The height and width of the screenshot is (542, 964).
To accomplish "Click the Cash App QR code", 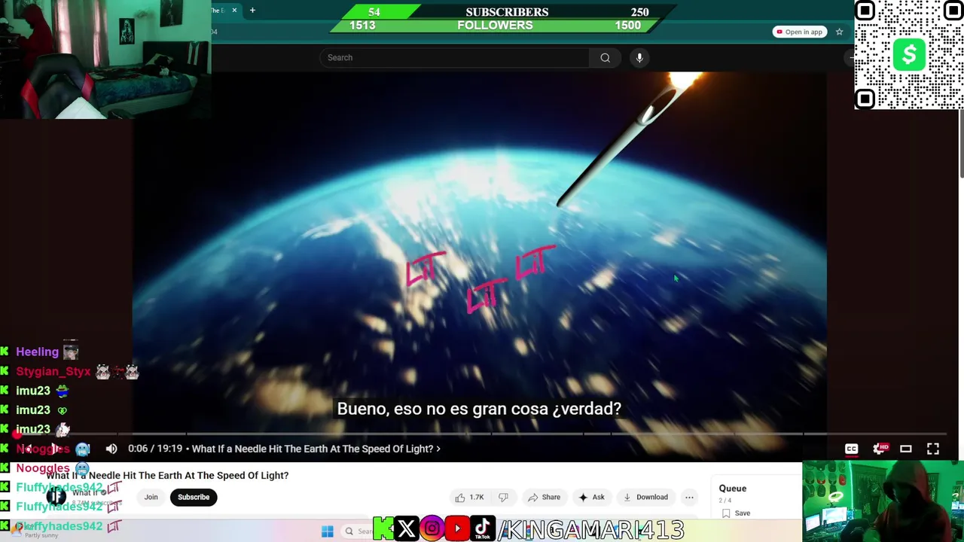I will [x=909, y=55].
